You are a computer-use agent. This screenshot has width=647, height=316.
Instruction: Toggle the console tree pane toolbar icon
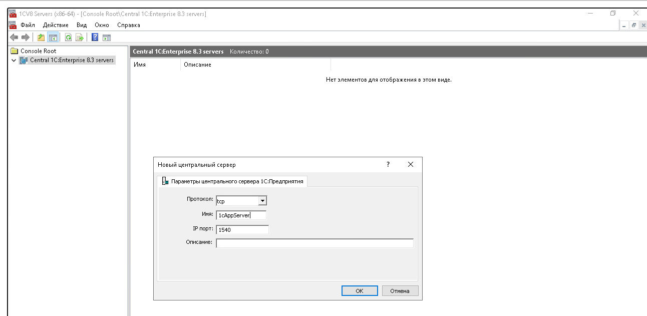tap(53, 38)
